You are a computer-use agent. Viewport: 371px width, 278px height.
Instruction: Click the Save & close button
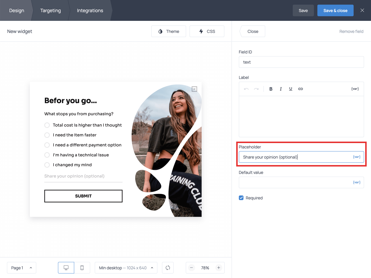click(335, 10)
